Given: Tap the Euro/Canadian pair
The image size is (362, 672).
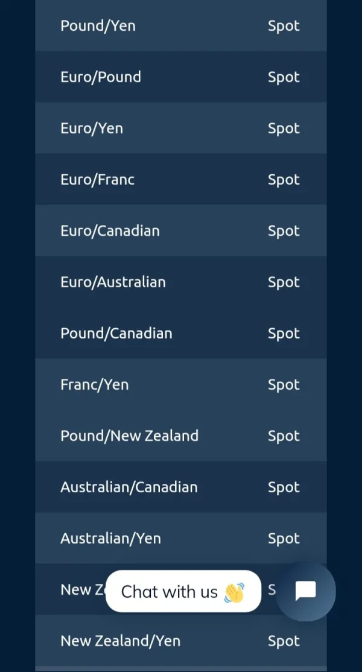Looking at the screenshot, I should coord(110,231).
